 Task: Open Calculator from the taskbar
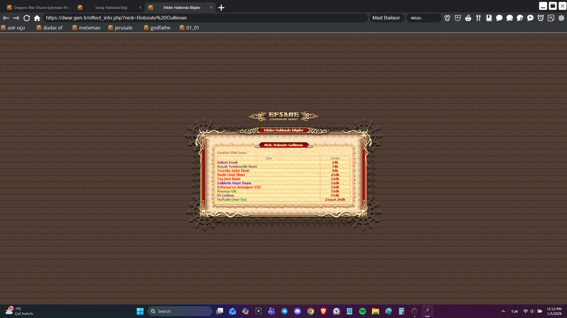[x=402, y=311]
